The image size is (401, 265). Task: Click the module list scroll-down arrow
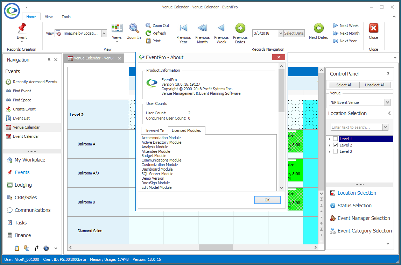coord(281,188)
